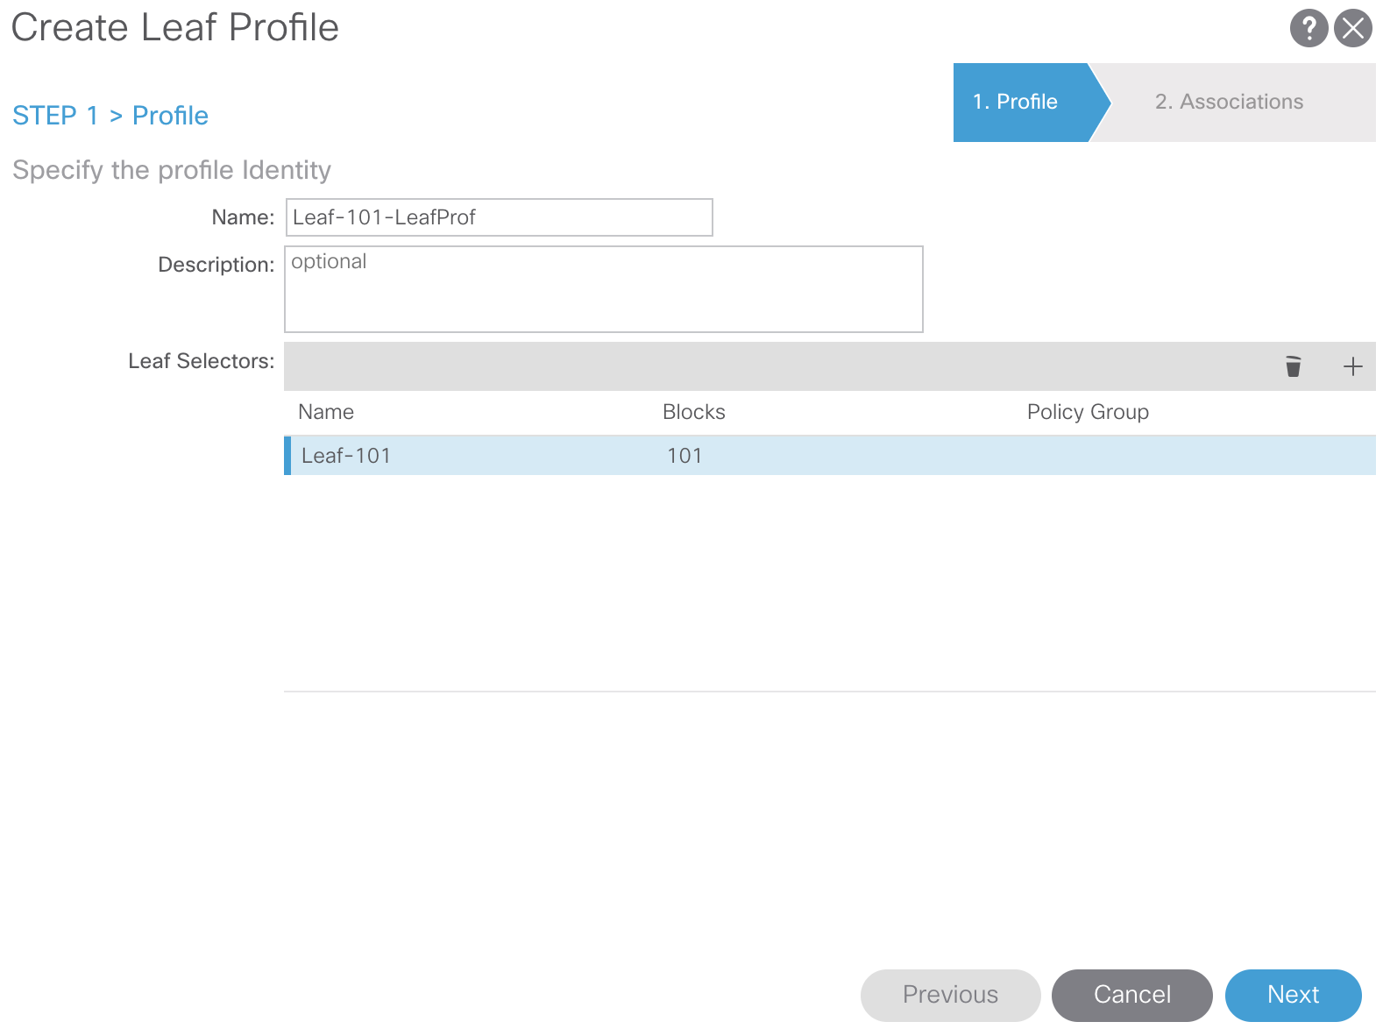
Task: Proceed with the Next button
Action: point(1292,995)
